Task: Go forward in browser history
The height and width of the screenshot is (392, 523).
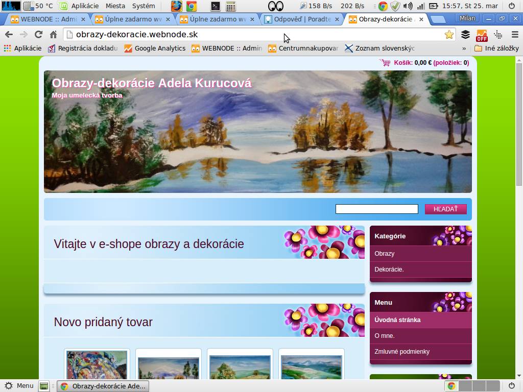Action: click(x=23, y=34)
